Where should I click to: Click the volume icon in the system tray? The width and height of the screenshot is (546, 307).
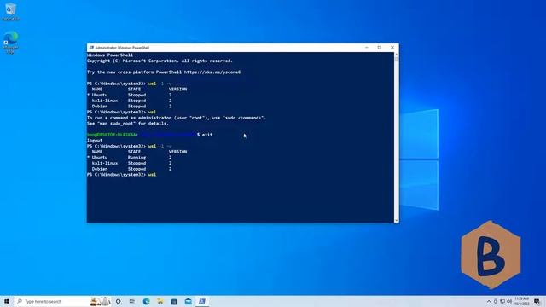[509, 301]
